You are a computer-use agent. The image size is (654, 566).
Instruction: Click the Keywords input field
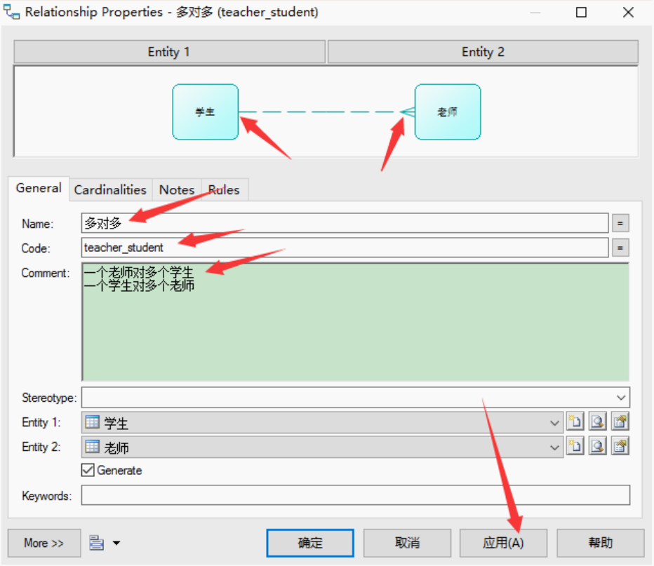[x=355, y=495]
